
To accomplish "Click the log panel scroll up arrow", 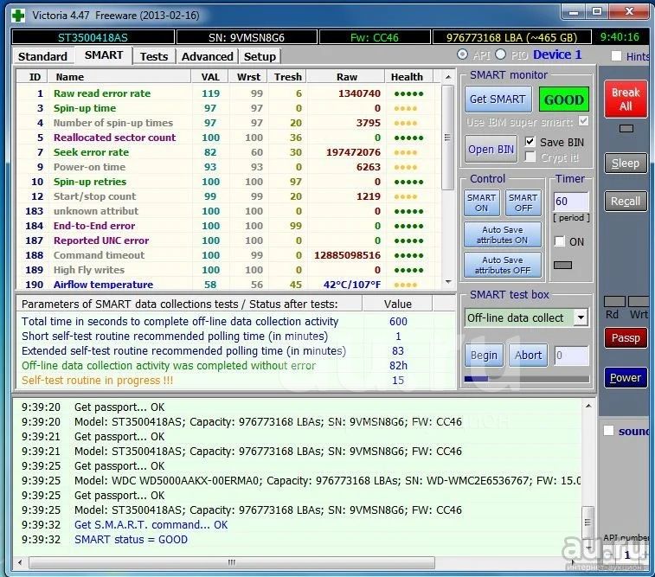I will (x=588, y=406).
